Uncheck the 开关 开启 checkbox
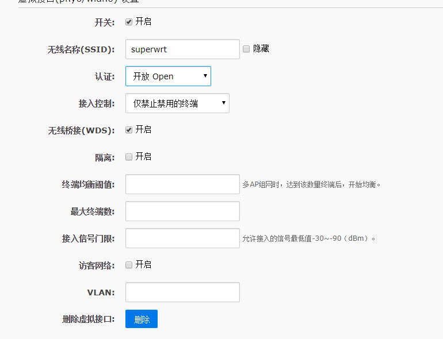 coord(129,22)
